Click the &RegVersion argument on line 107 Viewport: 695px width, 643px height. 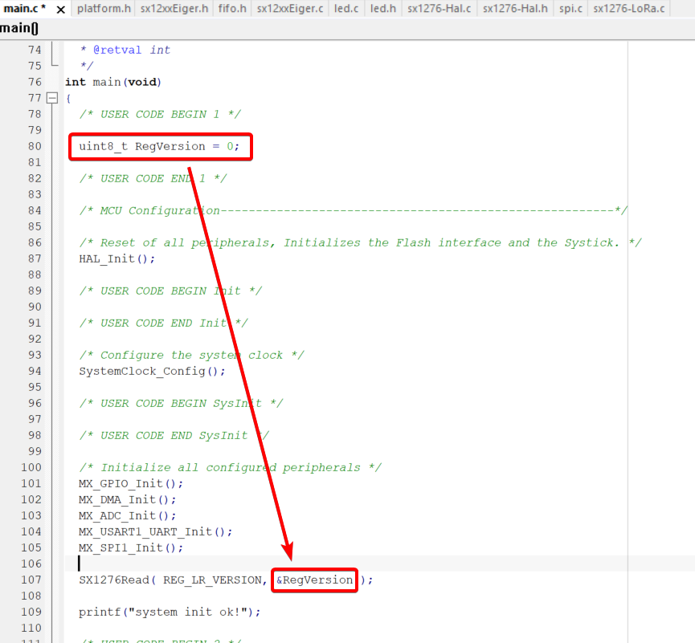pos(314,580)
